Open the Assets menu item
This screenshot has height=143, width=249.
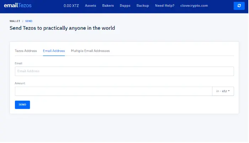coord(90,6)
